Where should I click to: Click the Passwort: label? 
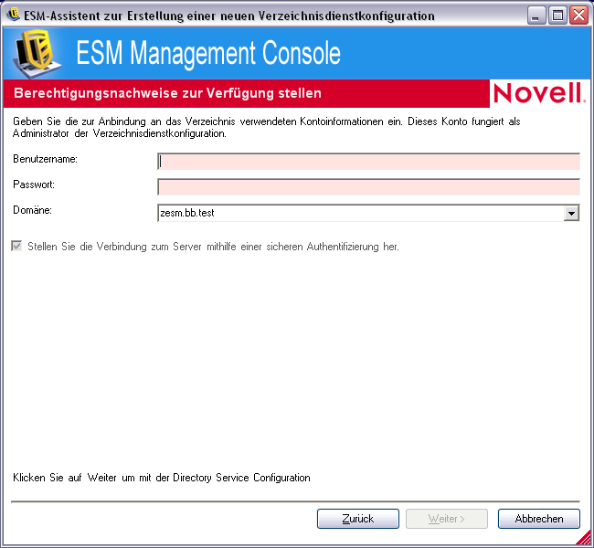click(34, 184)
